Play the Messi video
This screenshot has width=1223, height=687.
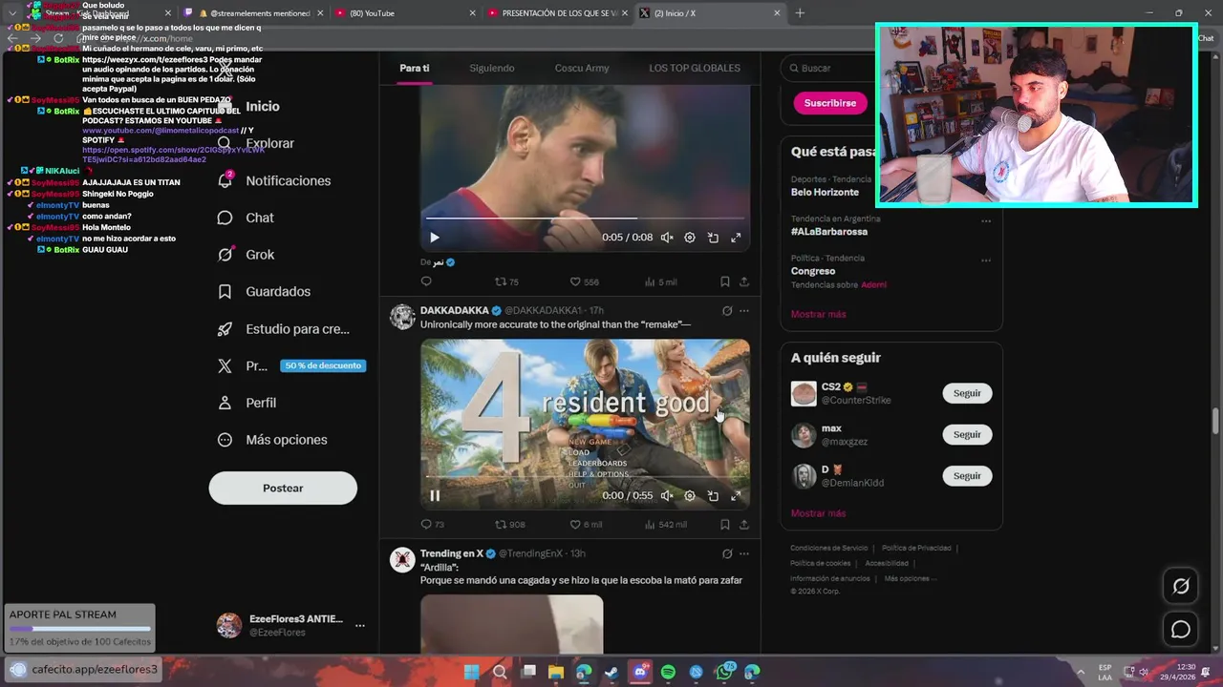tap(435, 238)
